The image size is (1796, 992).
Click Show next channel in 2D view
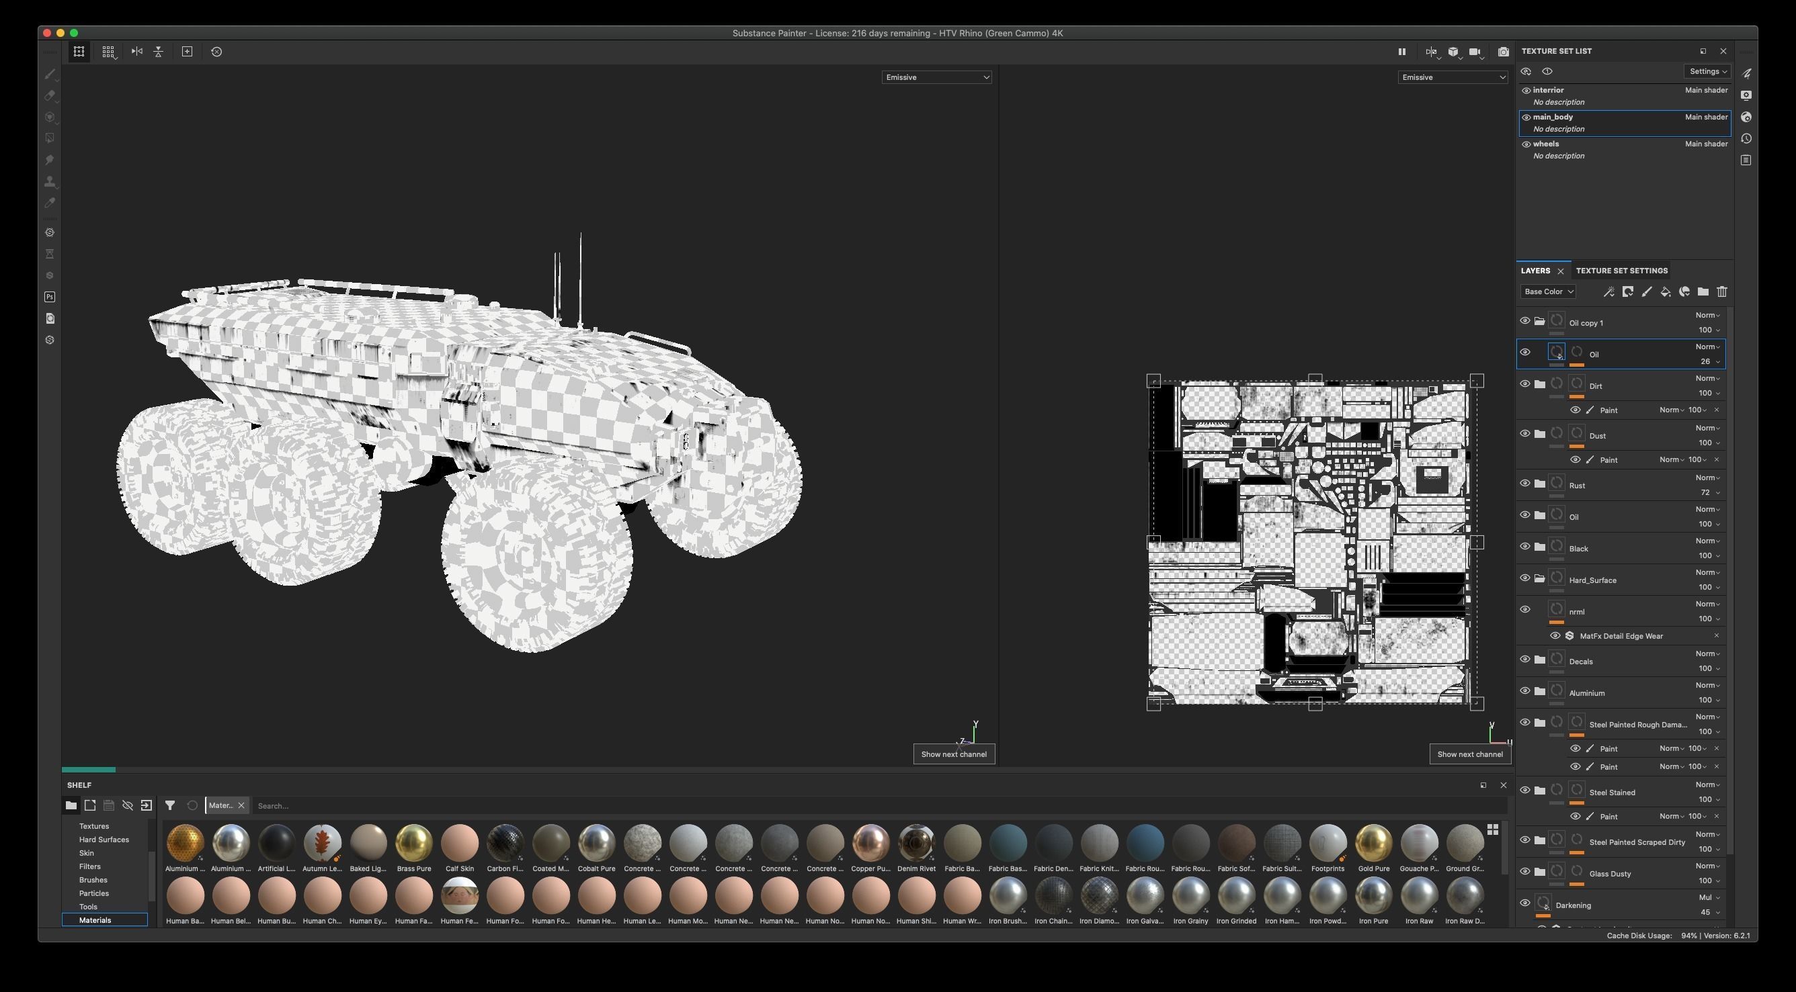pos(1470,754)
